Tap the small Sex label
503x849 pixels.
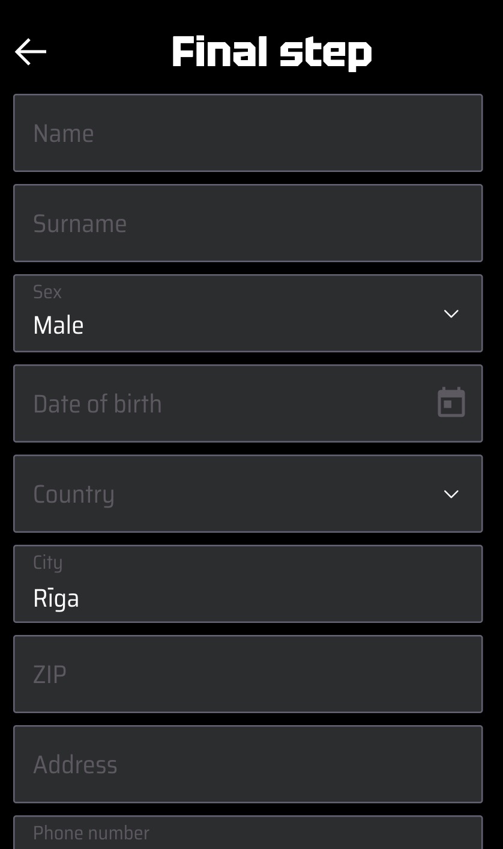pyautogui.click(x=47, y=292)
